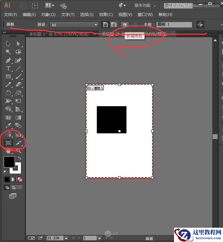Image resolution: width=223 pixels, height=242 pixels.
Task: Select the Pen tool
Action: [x=8, y=60]
